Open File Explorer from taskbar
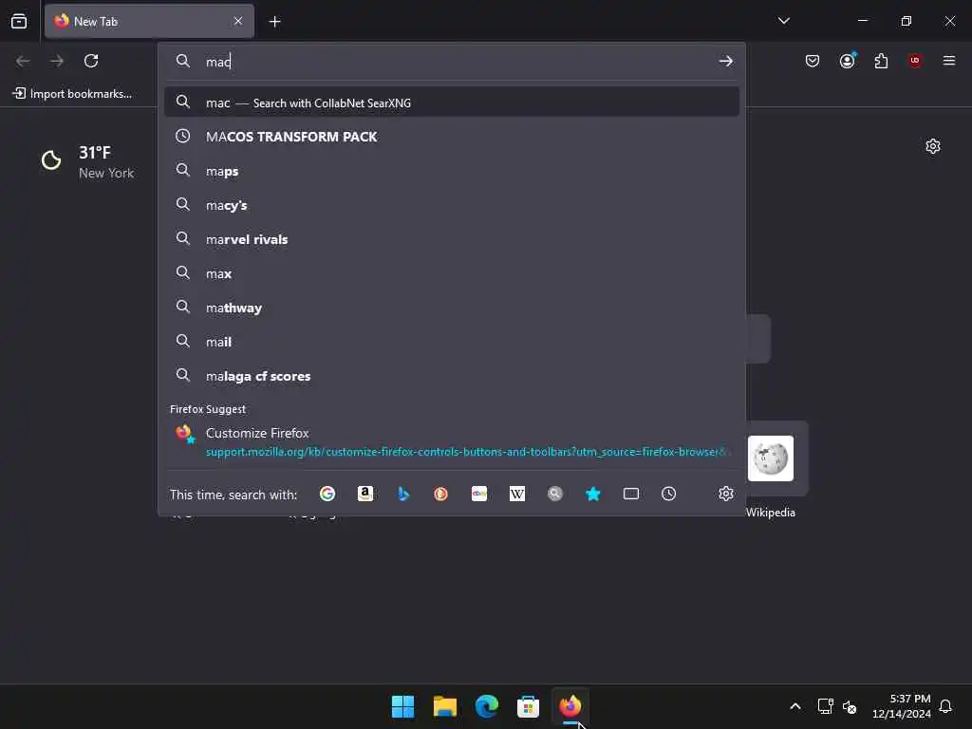This screenshot has width=972, height=729. (x=444, y=706)
